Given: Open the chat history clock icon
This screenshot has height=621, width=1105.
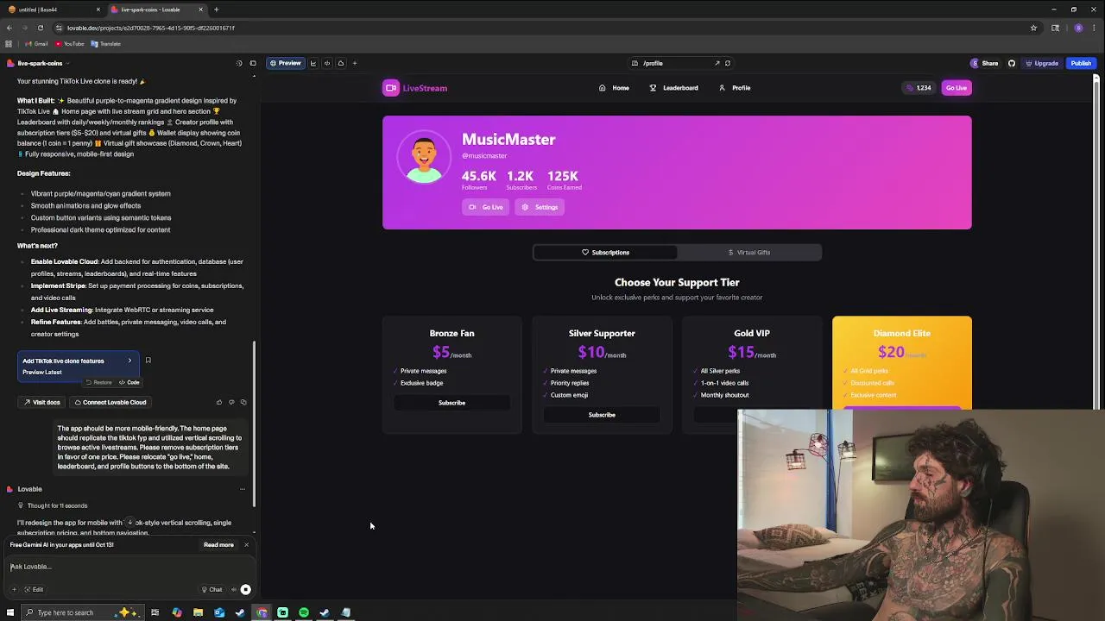Looking at the screenshot, I should pos(239,63).
